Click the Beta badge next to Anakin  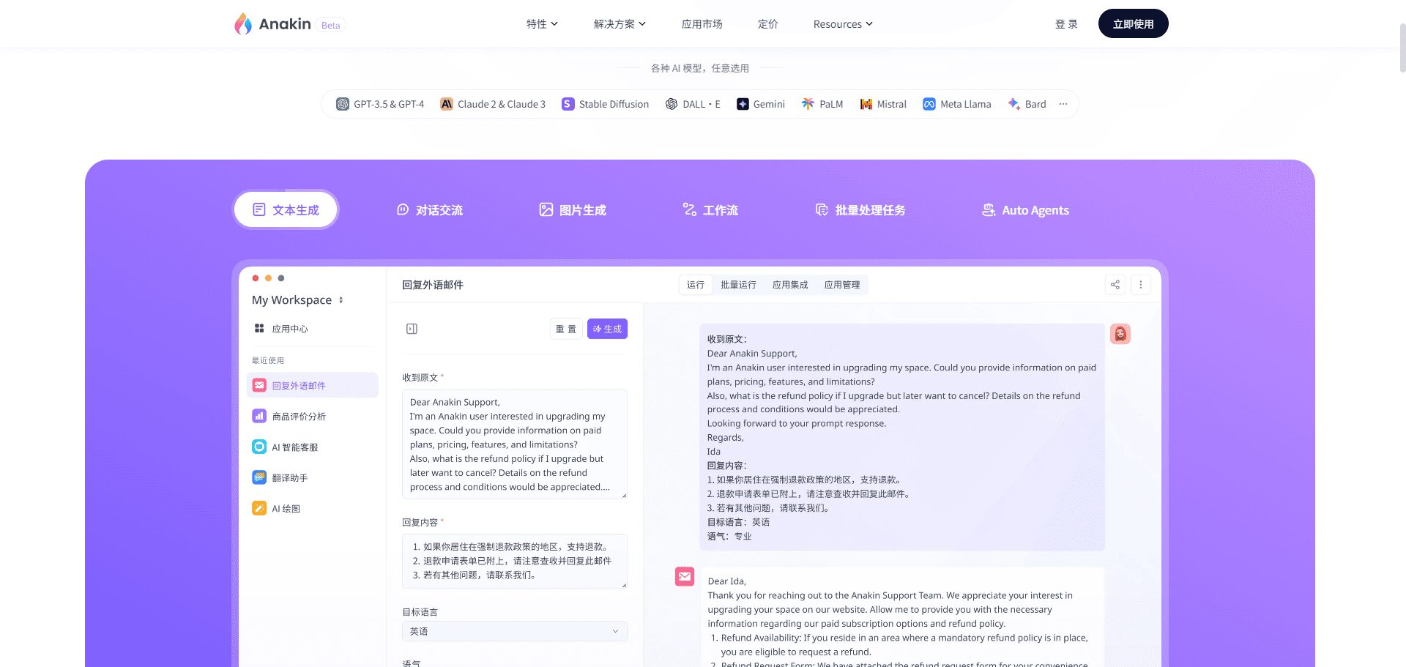(x=331, y=25)
